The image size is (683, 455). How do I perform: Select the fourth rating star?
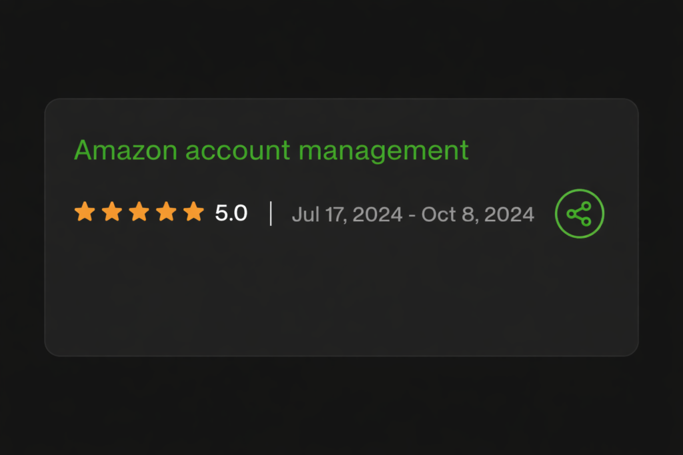click(166, 213)
